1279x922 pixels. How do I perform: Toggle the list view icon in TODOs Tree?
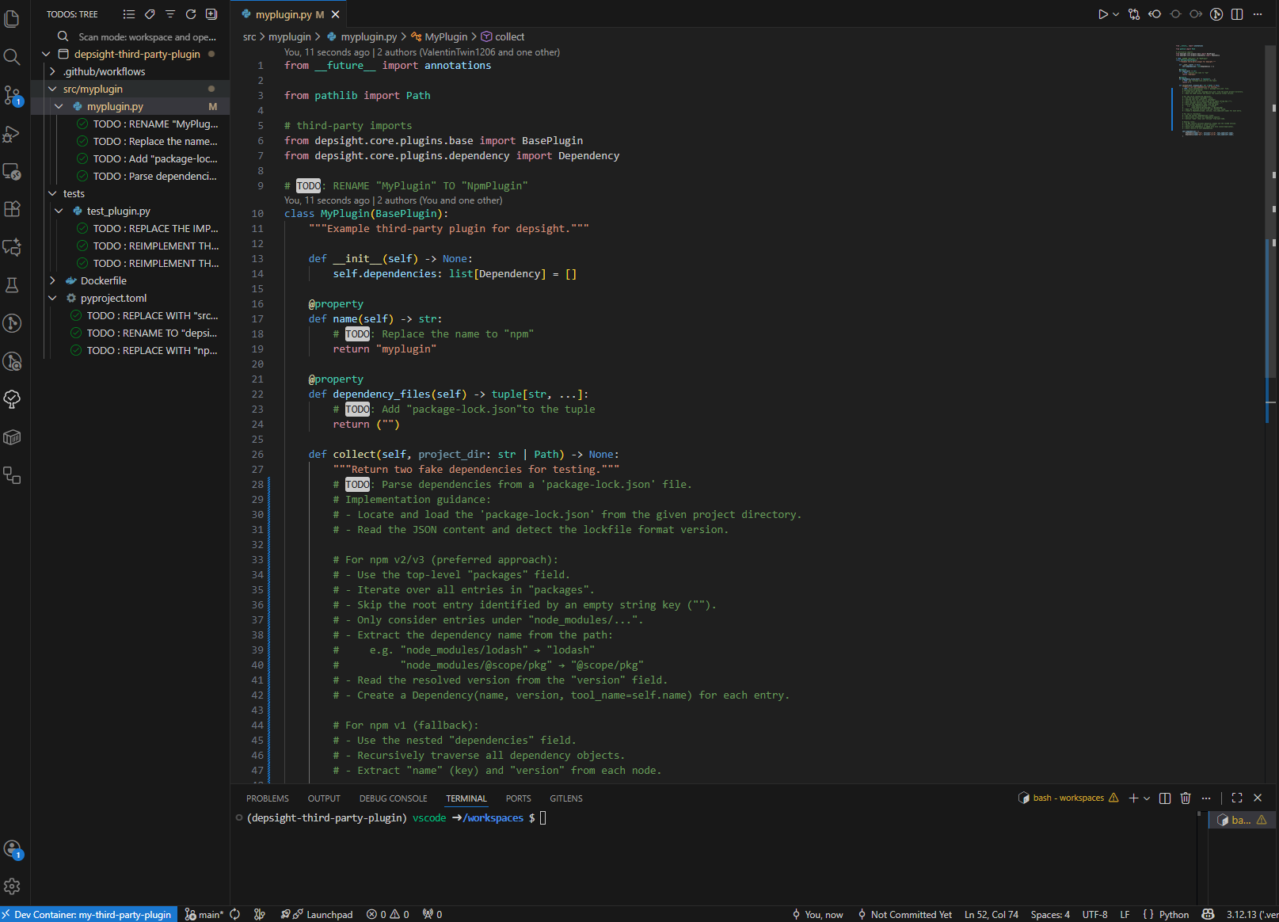coord(129,14)
